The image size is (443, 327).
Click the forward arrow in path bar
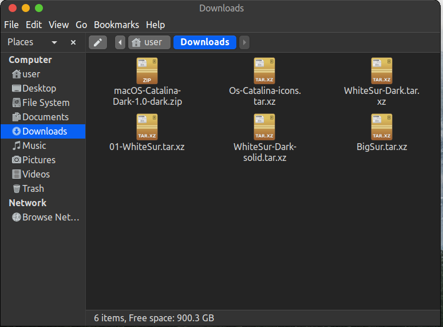(244, 42)
